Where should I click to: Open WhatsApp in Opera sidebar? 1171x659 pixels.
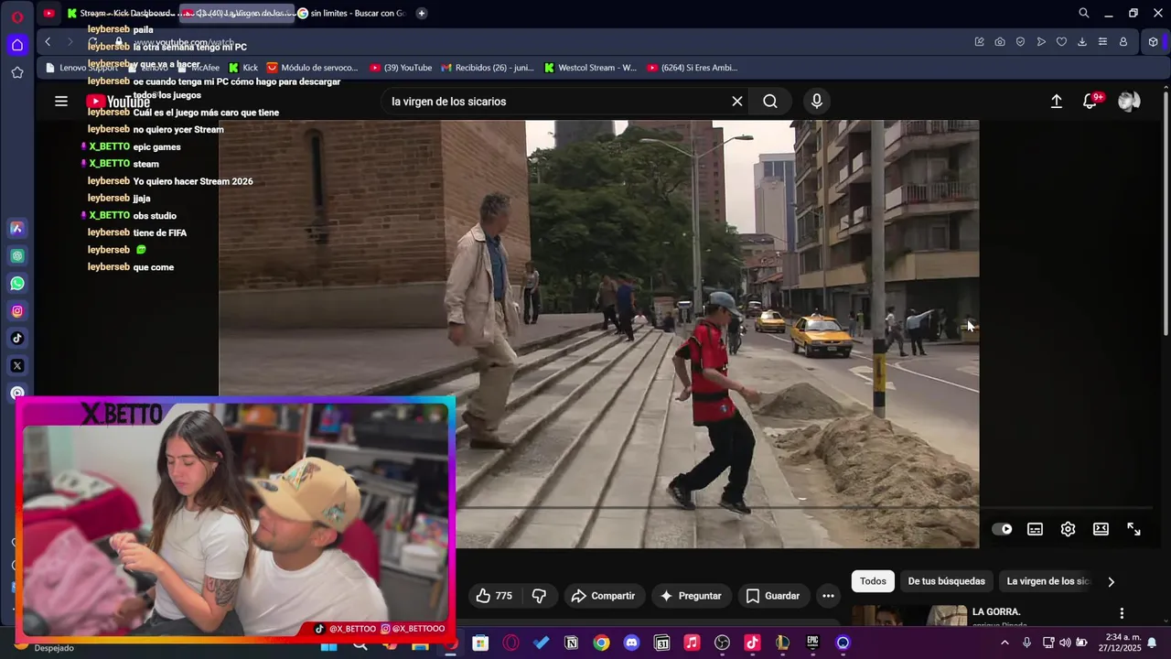tap(17, 284)
